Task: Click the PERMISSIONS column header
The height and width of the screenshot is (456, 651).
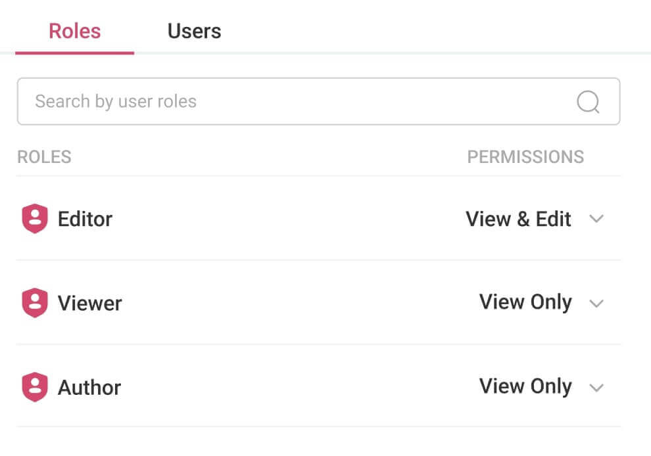Action: [525, 157]
